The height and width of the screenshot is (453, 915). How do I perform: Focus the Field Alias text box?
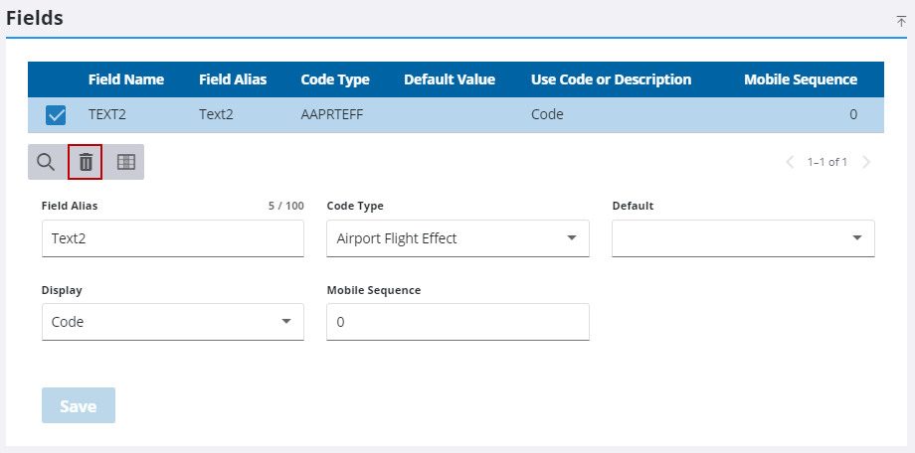coord(173,238)
